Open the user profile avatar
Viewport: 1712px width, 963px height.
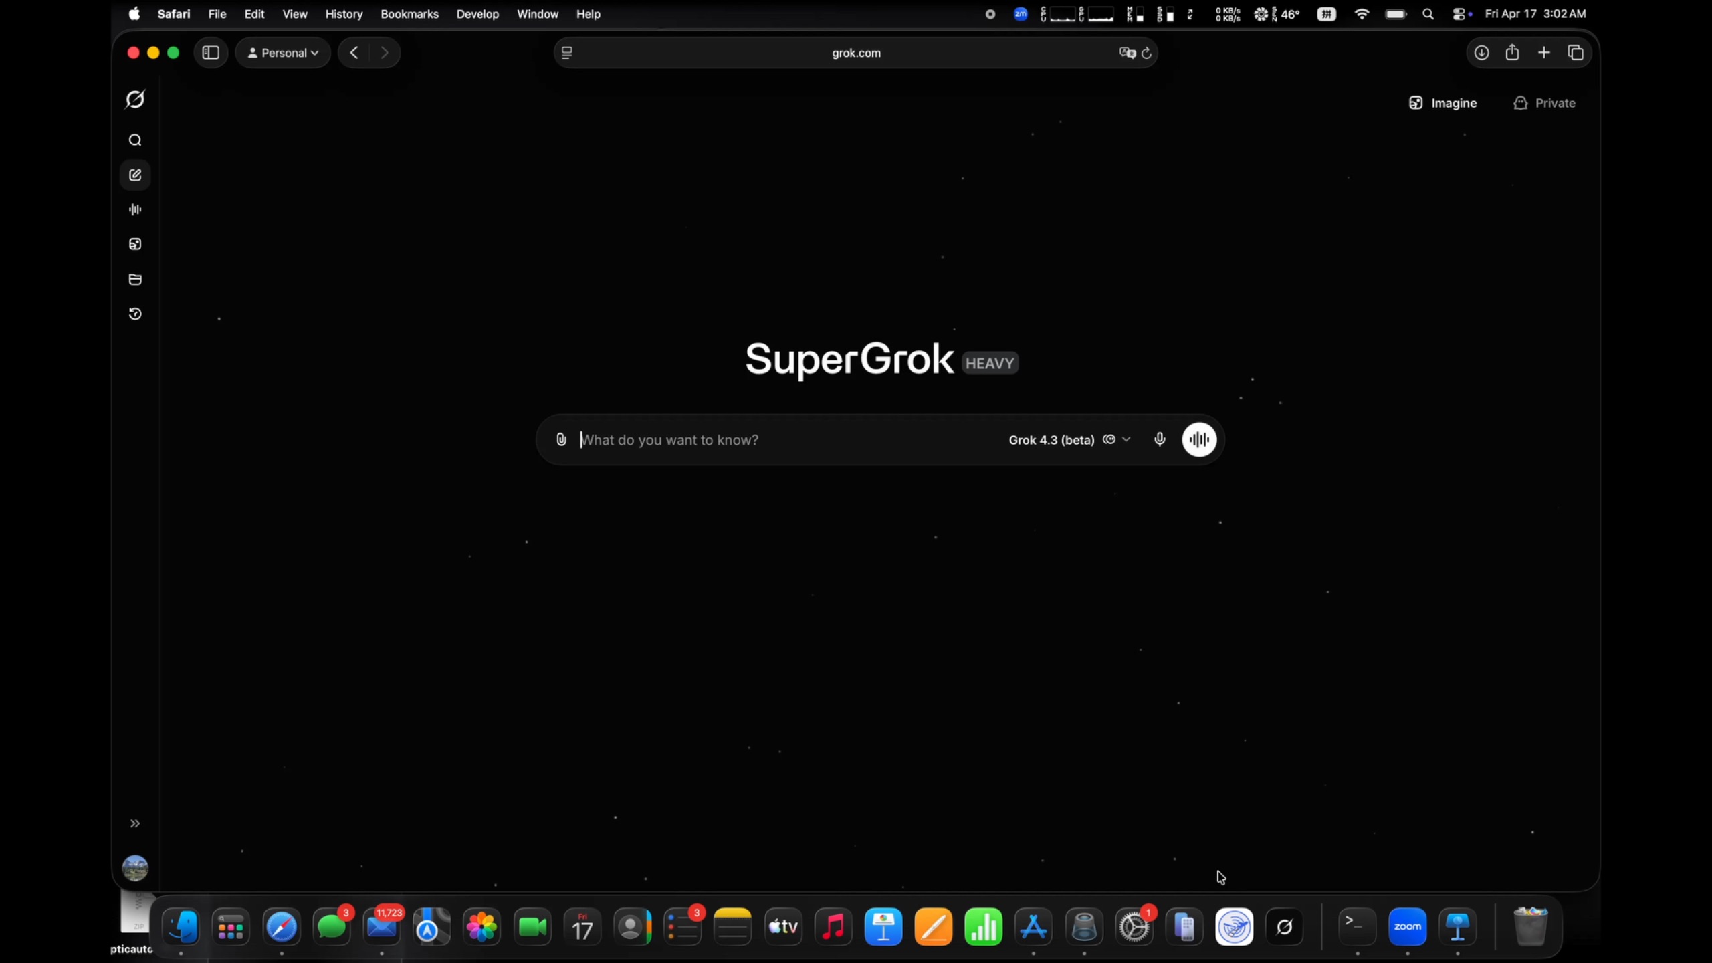[135, 868]
